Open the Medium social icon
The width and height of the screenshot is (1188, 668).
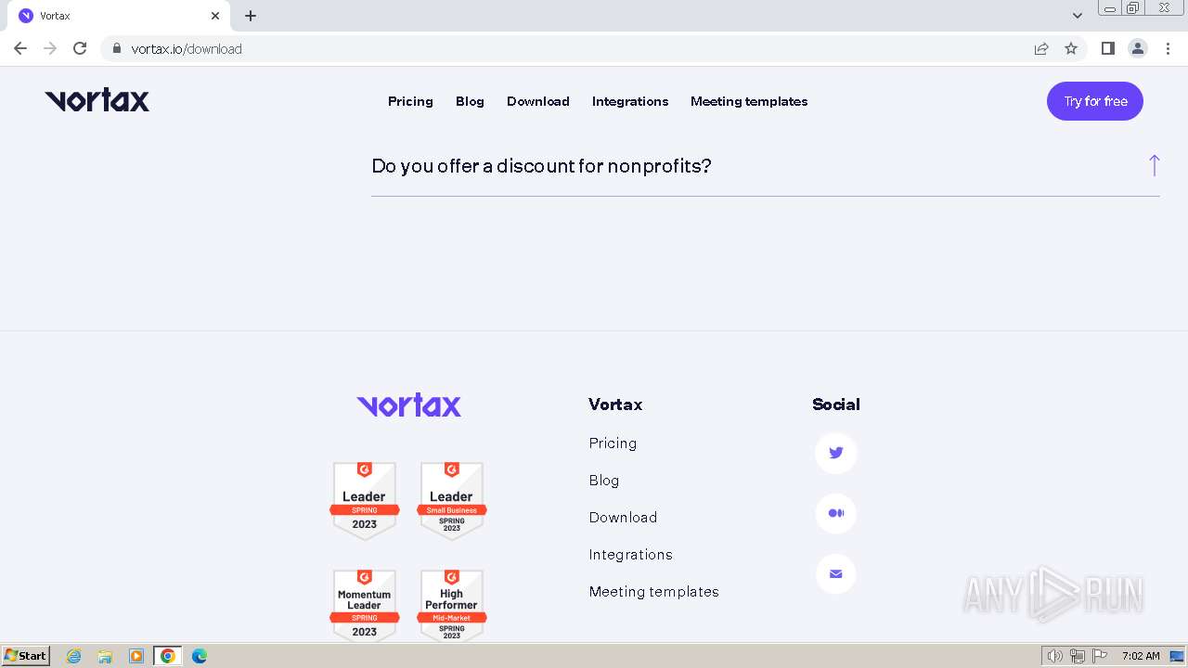click(x=835, y=513)
